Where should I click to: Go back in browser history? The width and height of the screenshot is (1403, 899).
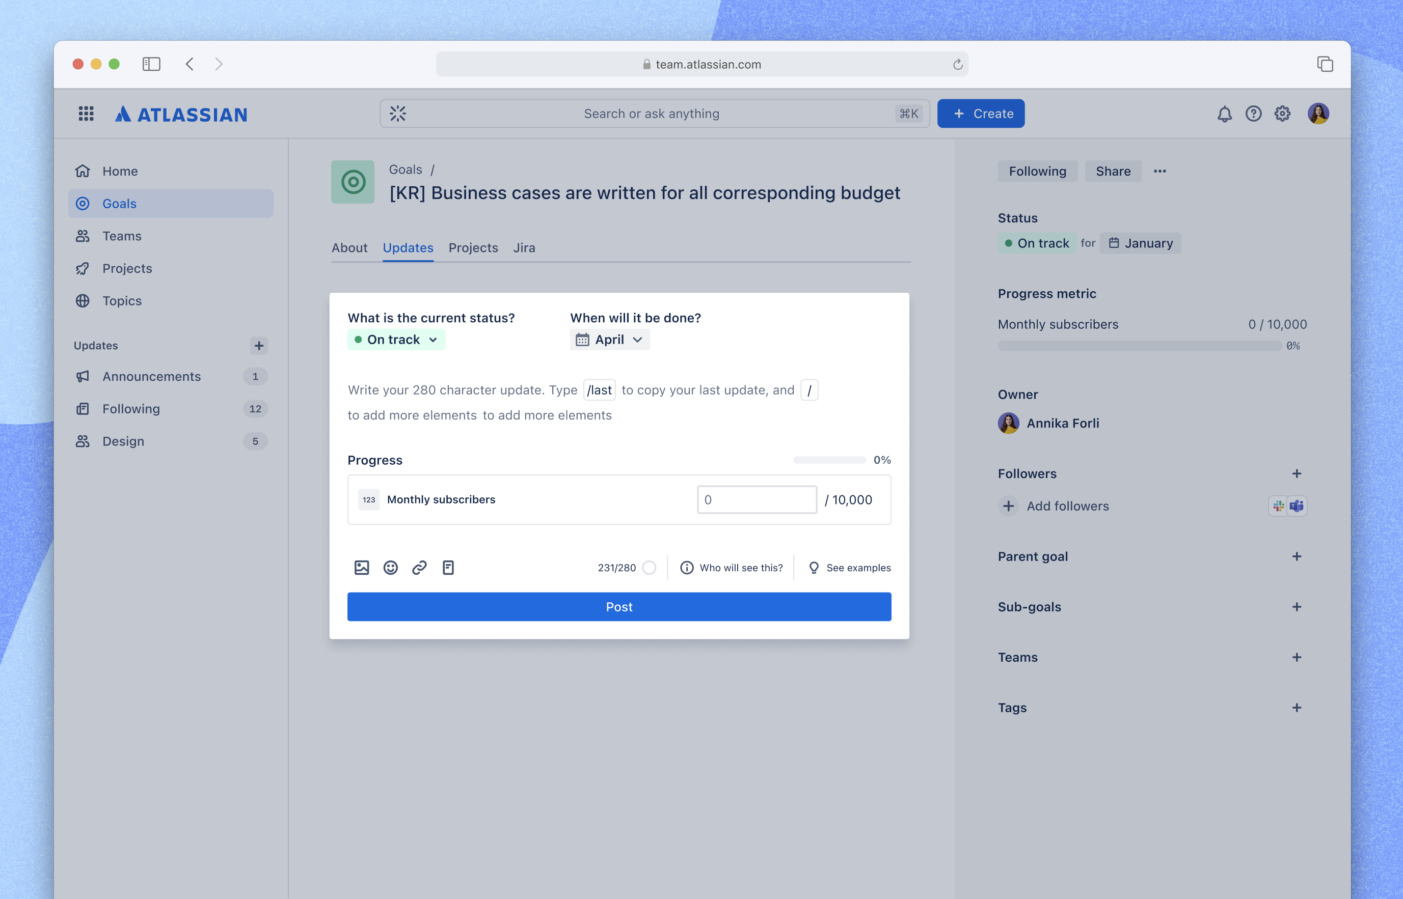coord(189,64)
